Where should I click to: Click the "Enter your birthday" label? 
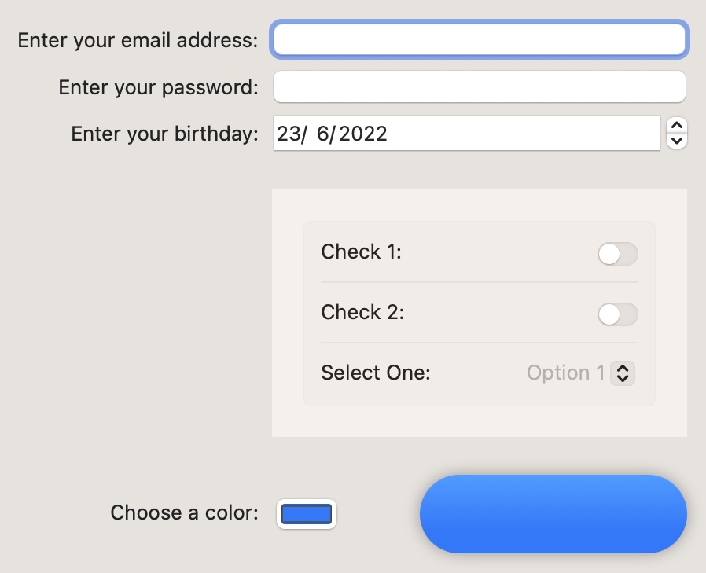[164, 134]
